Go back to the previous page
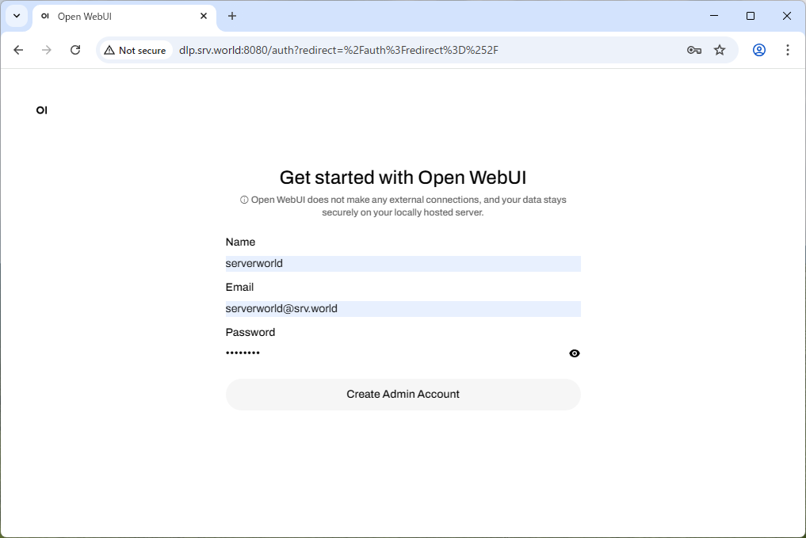Screen dimensions: 806x538 [18, 50]
